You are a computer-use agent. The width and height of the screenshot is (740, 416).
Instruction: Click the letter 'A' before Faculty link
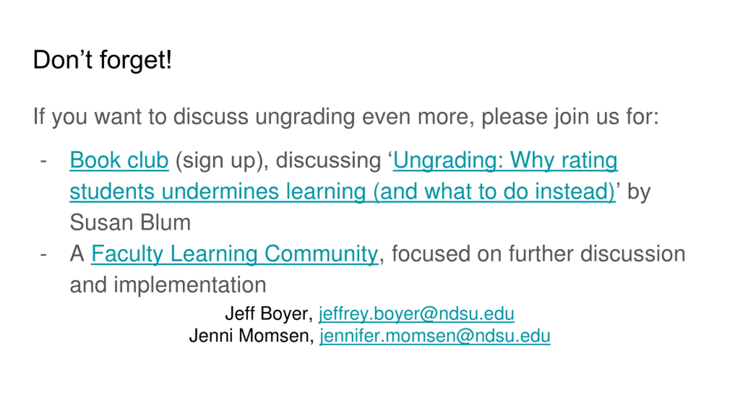77,254
